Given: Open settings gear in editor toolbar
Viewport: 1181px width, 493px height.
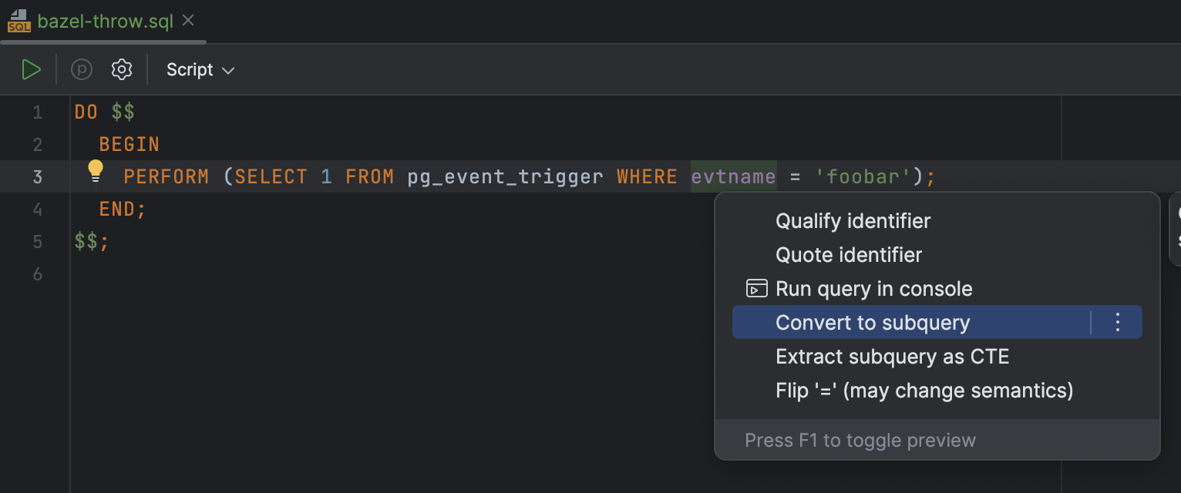Looking at the screenshot, I should [122, 70].
